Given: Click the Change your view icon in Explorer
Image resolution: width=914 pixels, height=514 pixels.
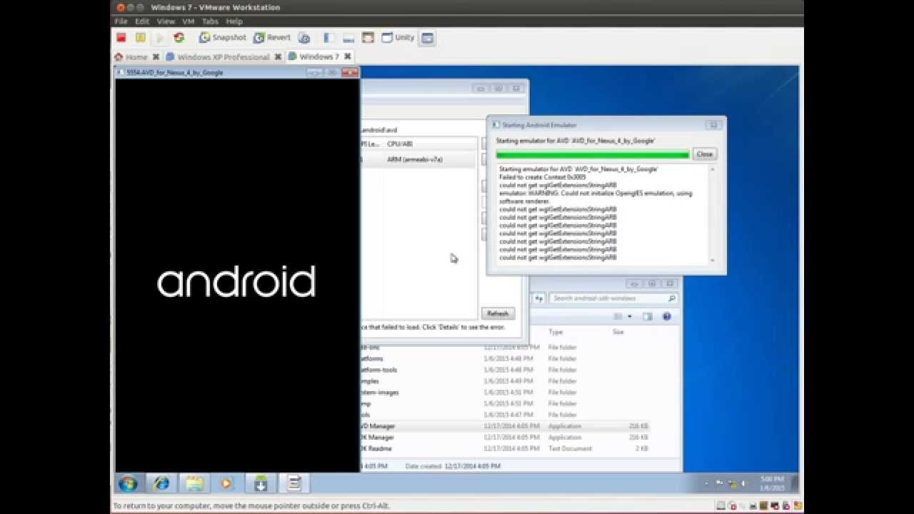Looking at the screenshot, I should point(618,317).
